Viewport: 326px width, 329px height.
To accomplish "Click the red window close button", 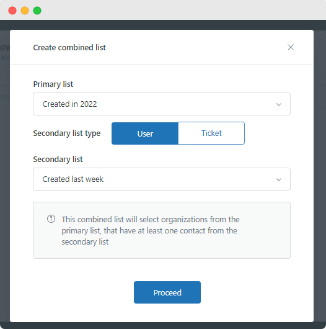I will coord(12,11).
